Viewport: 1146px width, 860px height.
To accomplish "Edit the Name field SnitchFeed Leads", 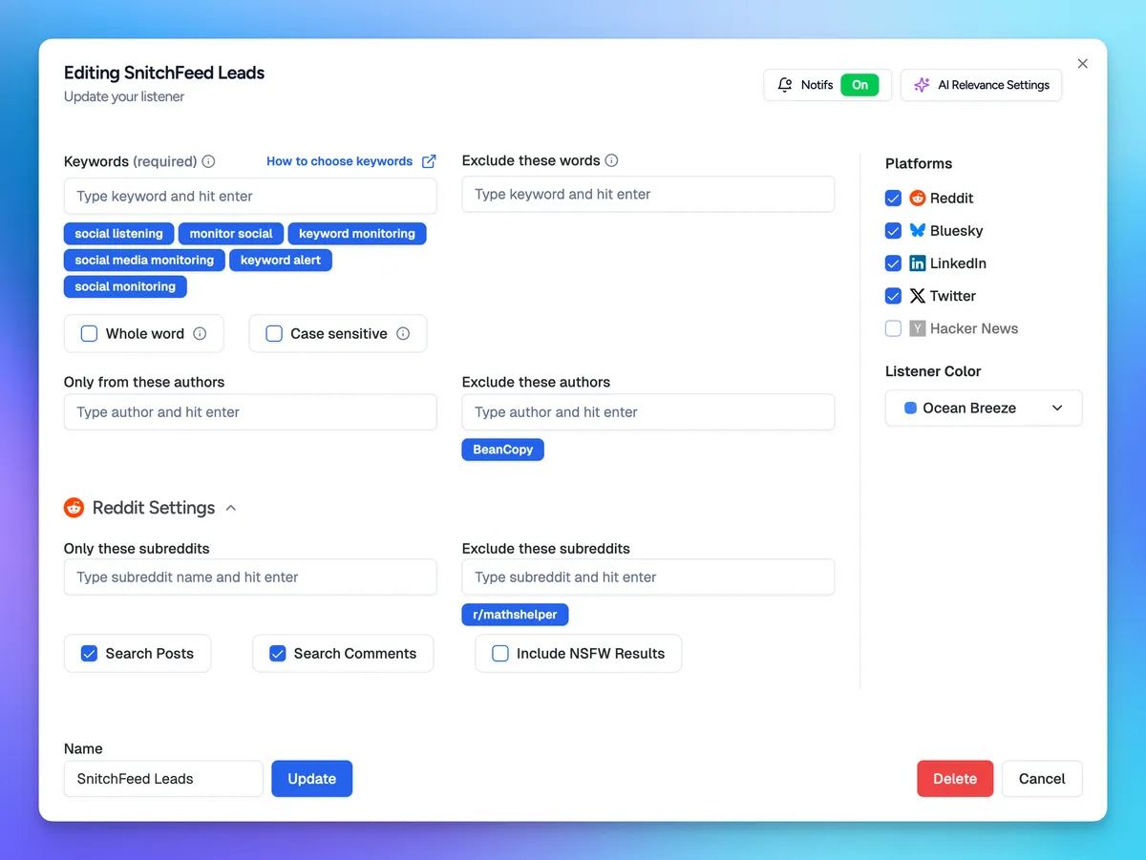I will coord(163,779).
